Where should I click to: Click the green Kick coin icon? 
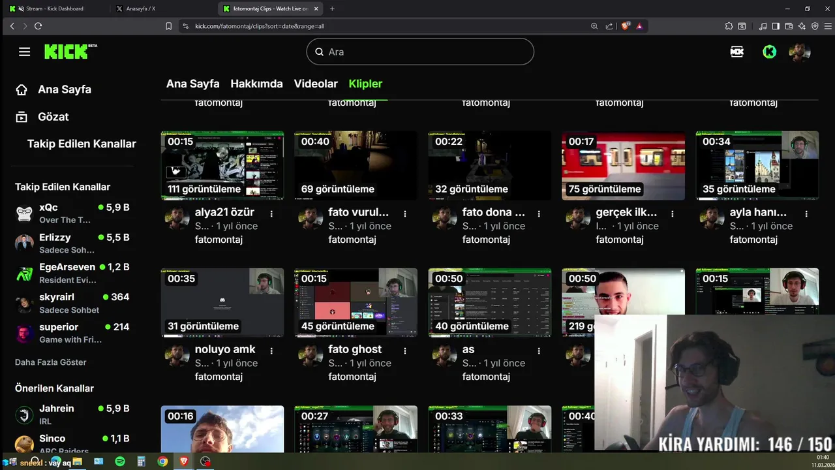coord(770,52)
